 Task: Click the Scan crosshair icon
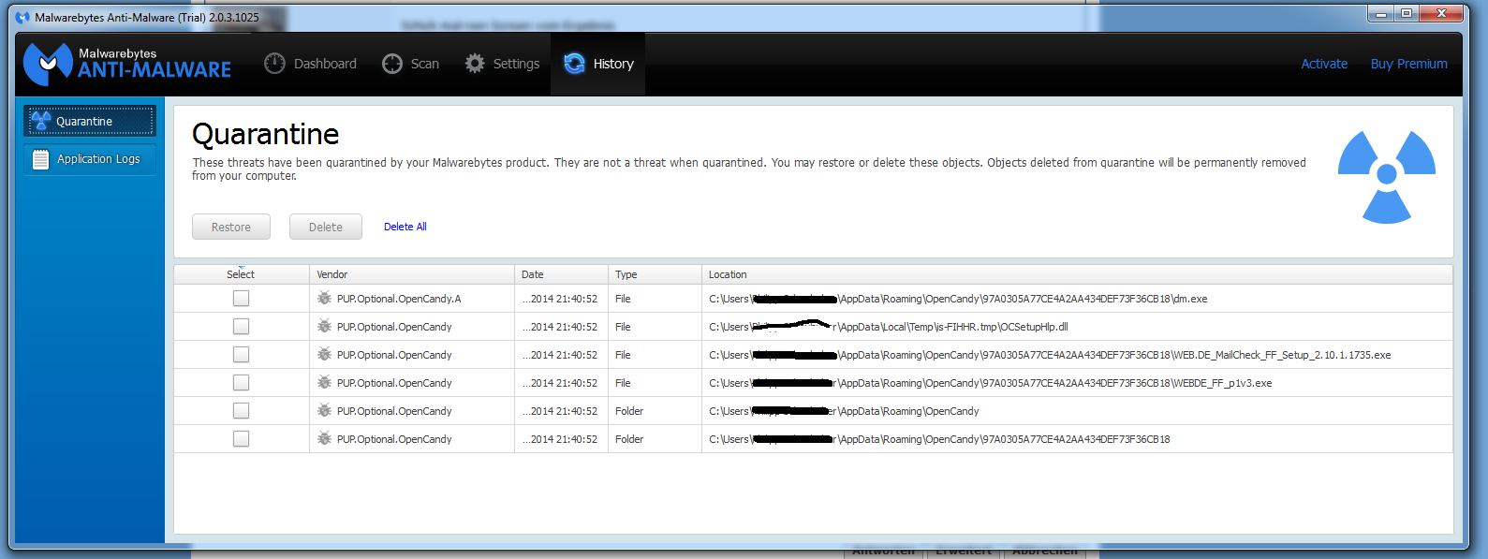[x=392, y=64]
